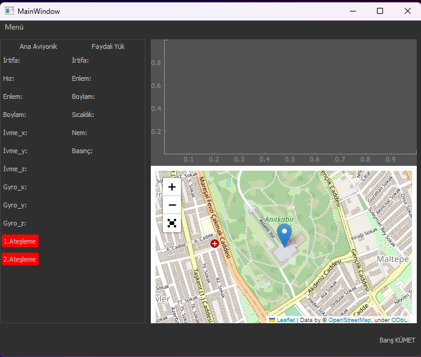Open the ODbL license link
421x357 pixels.
[399, 320]
